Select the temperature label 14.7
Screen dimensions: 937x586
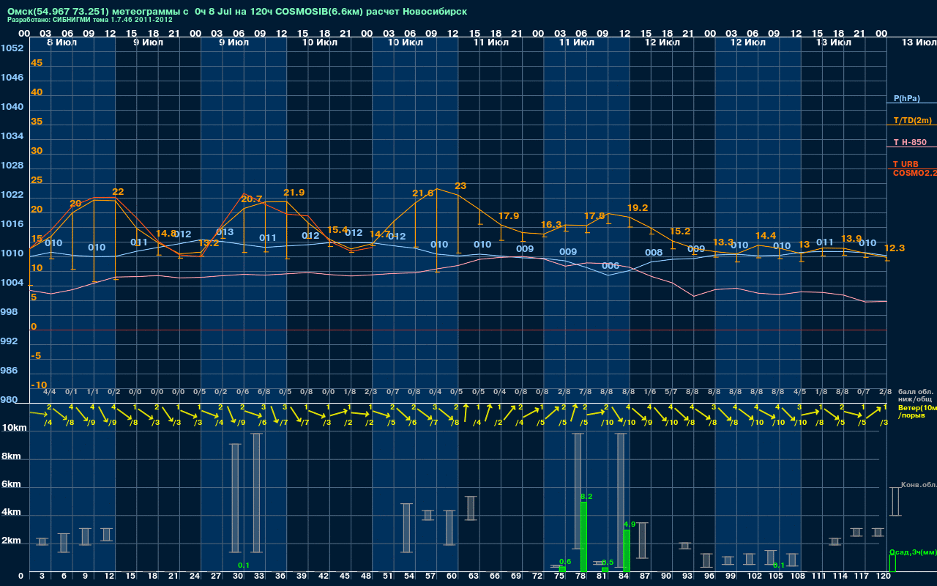pyautogui.click(x=380, y=234)
